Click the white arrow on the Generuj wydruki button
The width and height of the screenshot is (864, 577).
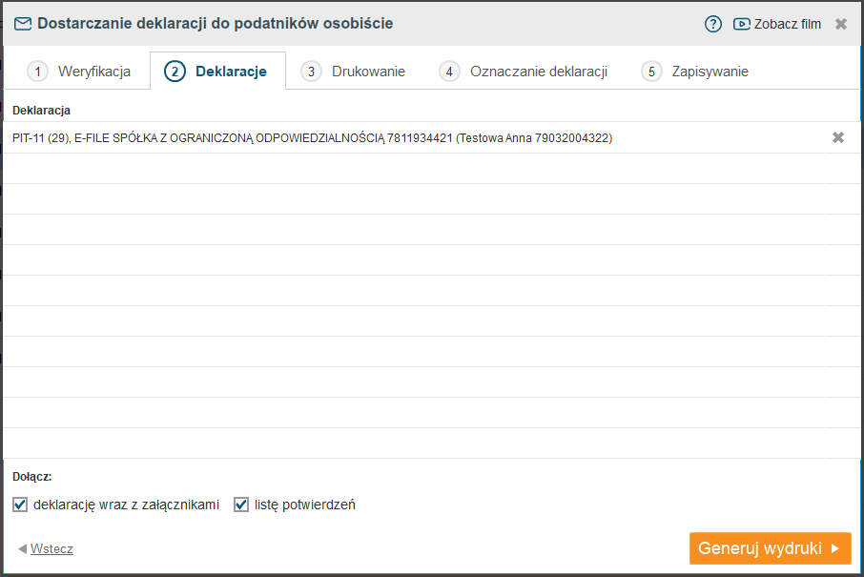pos(834,548)
